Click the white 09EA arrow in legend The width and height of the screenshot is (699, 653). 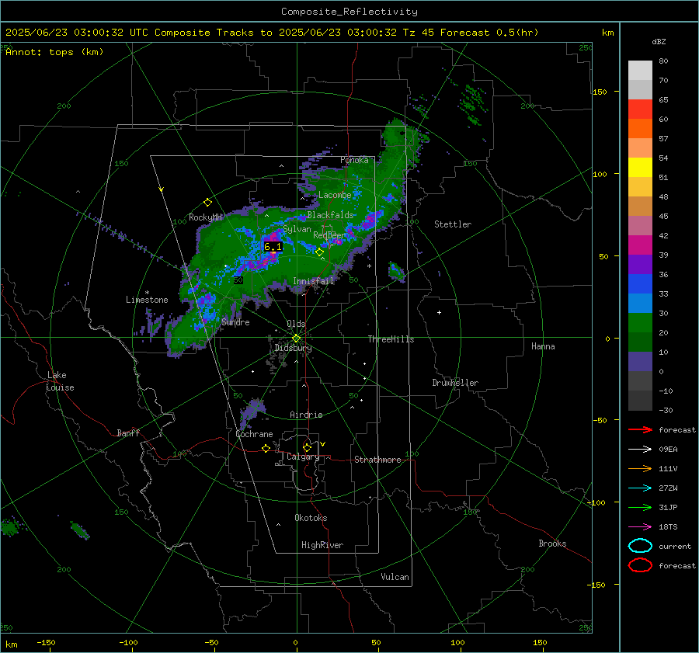click(x=640, y=449)
